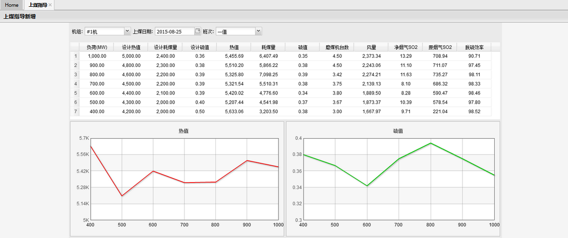The height and width of the screenshot is (238, 568).
Task: Click the 磨煤机台数 column header
Action: (337, 47)
